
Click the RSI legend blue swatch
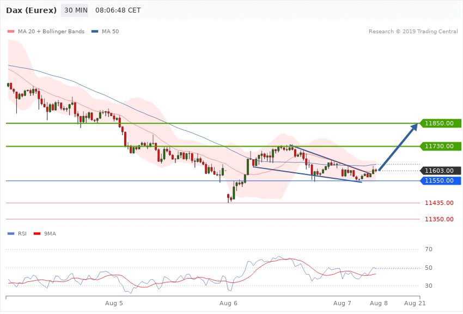click(11, 234)
